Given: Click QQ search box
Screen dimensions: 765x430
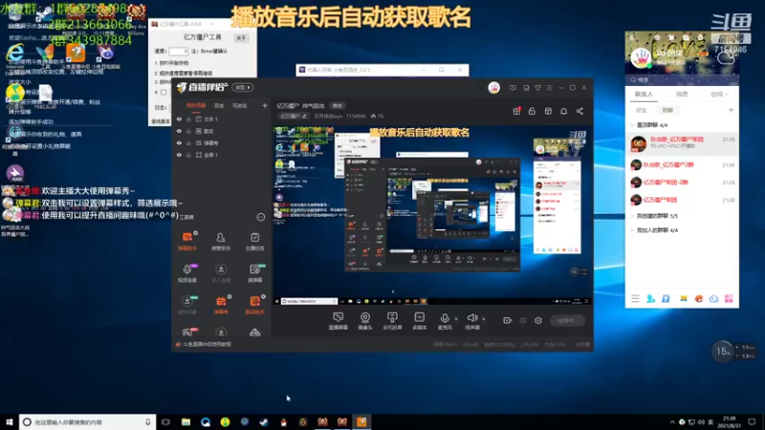Looking at the screenshot, I should 682,79.
